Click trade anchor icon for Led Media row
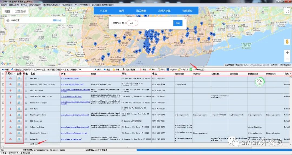Image resolution: width=292 pixels, height=155 pixels. 11,78
